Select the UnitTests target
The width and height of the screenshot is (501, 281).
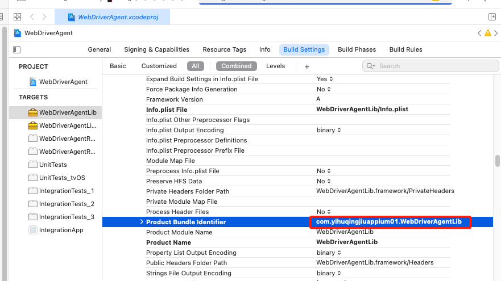point(48,165)
